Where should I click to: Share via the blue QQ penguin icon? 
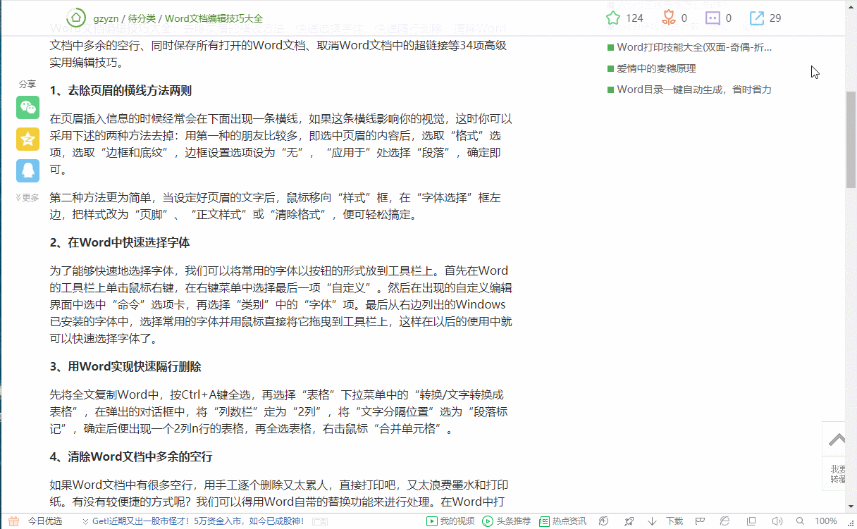point(28,170)
